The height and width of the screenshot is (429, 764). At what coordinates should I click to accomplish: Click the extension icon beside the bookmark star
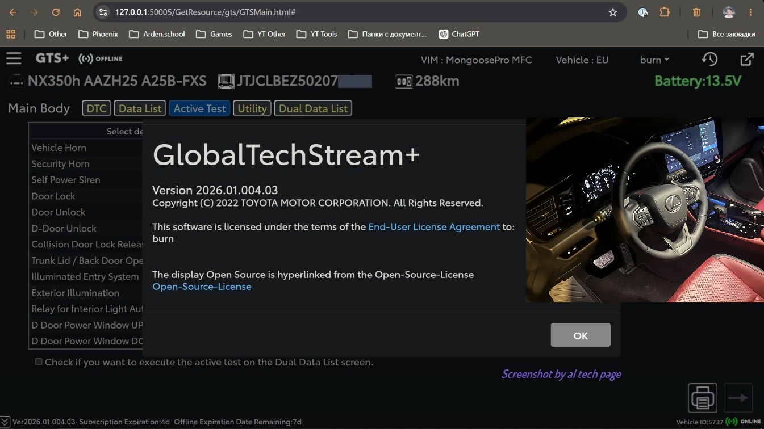coord(643,12)
